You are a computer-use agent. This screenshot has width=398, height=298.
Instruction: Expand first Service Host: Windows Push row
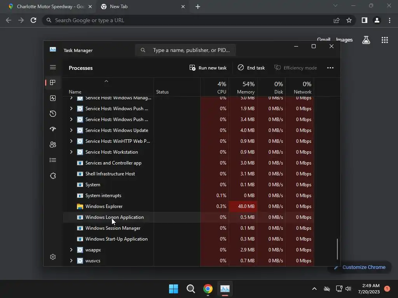point(71,109)
